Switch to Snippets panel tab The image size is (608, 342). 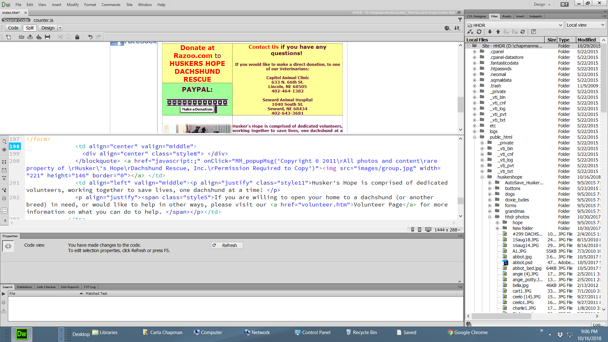[x=535, y=16]
